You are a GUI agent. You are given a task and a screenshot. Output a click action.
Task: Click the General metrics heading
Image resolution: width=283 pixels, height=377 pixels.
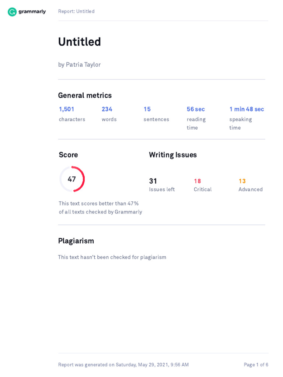coord(85,95)
